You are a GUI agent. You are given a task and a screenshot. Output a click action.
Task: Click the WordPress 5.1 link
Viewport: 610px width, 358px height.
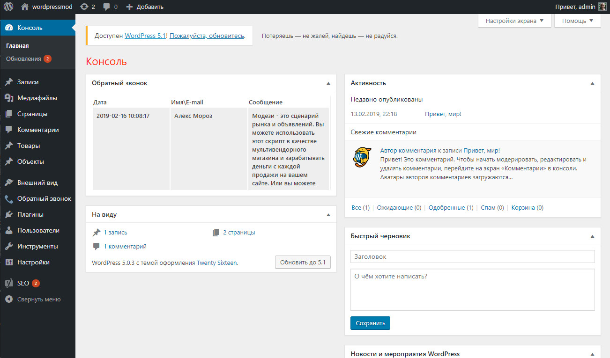pos(146,36)
